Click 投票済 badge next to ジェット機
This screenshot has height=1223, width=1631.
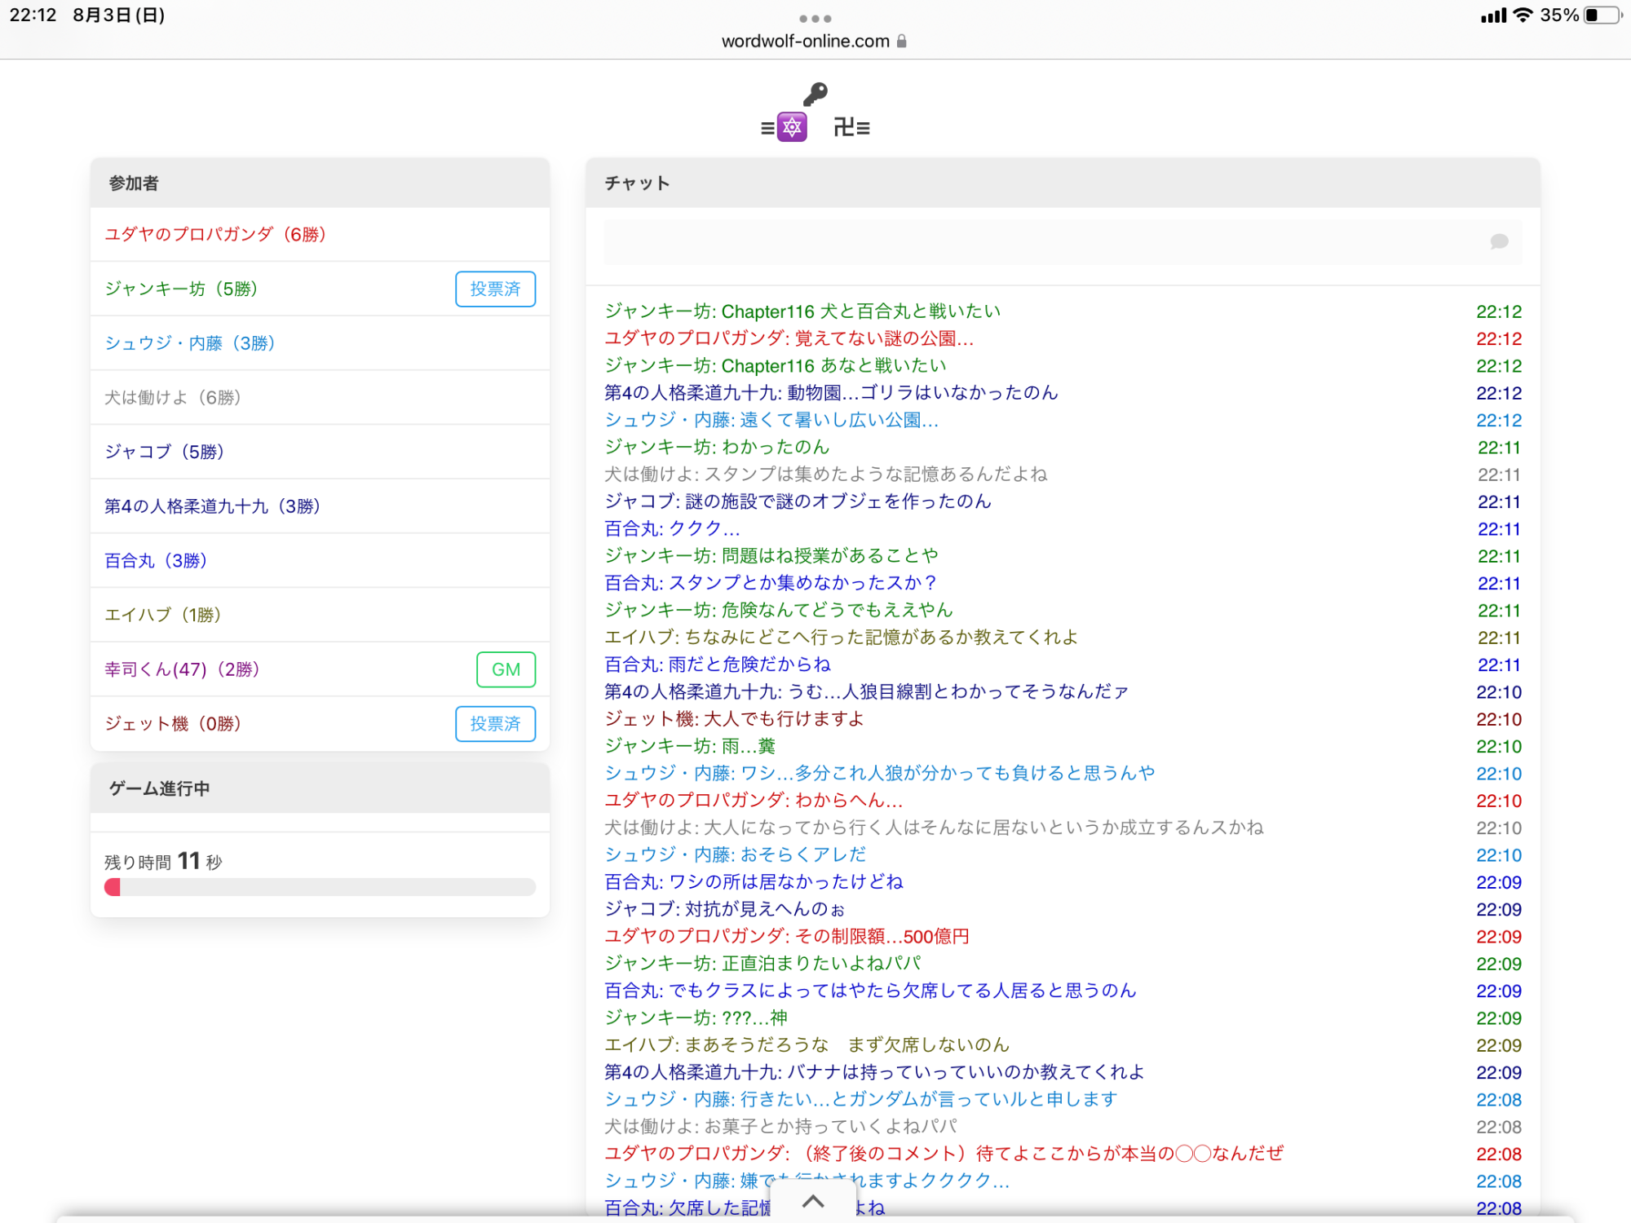495,723
